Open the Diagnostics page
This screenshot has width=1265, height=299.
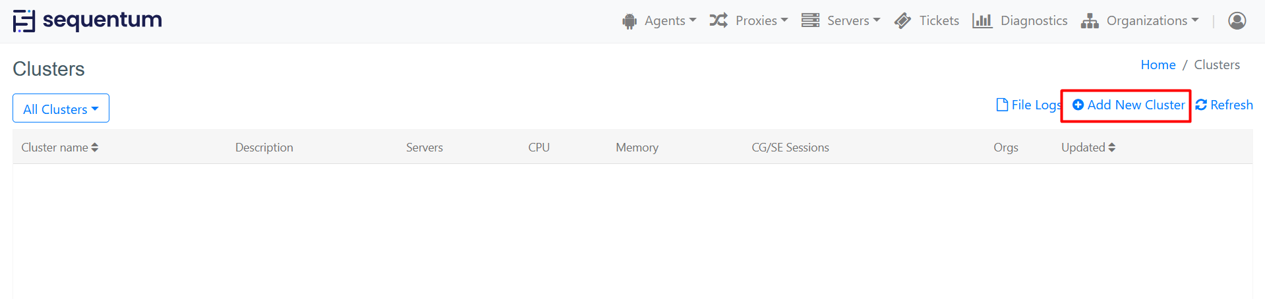click(1034, 21)
